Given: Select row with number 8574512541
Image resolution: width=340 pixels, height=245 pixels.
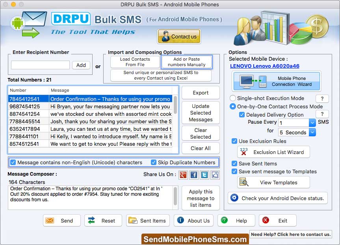Looking at the screenshot, I should 90,144.
